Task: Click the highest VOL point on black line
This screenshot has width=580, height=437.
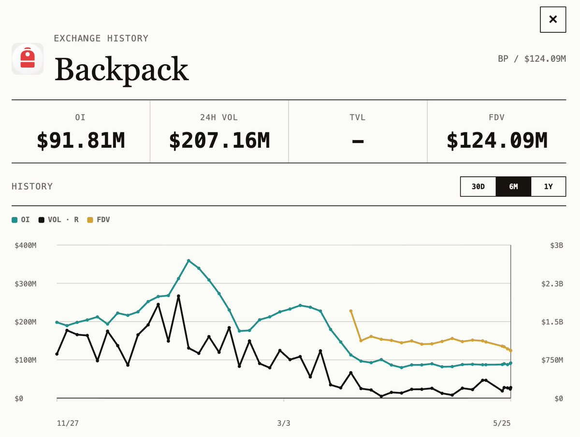Action: [x=178, y=296]
